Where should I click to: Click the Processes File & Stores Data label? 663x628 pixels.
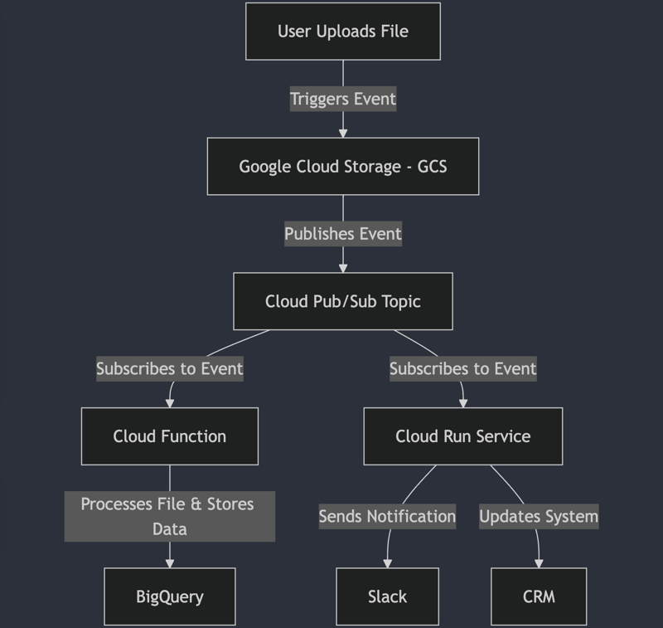(170, 516)
